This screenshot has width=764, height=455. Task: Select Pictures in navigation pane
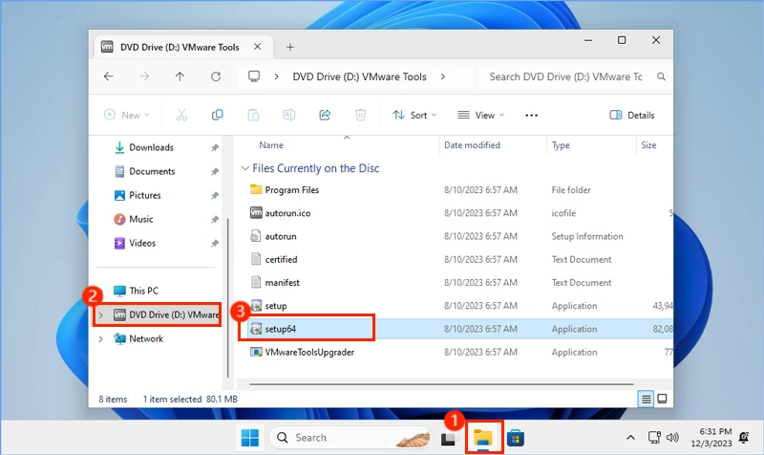pyautogui.click(x=145, y=196)
